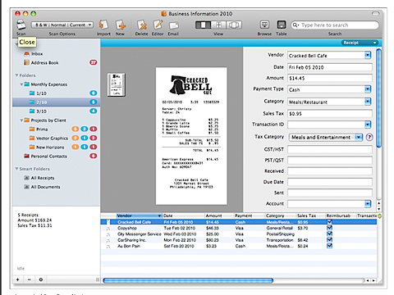394x295 pixels.
Task: Open the Transaction ID dropdown arrow
Action: coord(368,125)
